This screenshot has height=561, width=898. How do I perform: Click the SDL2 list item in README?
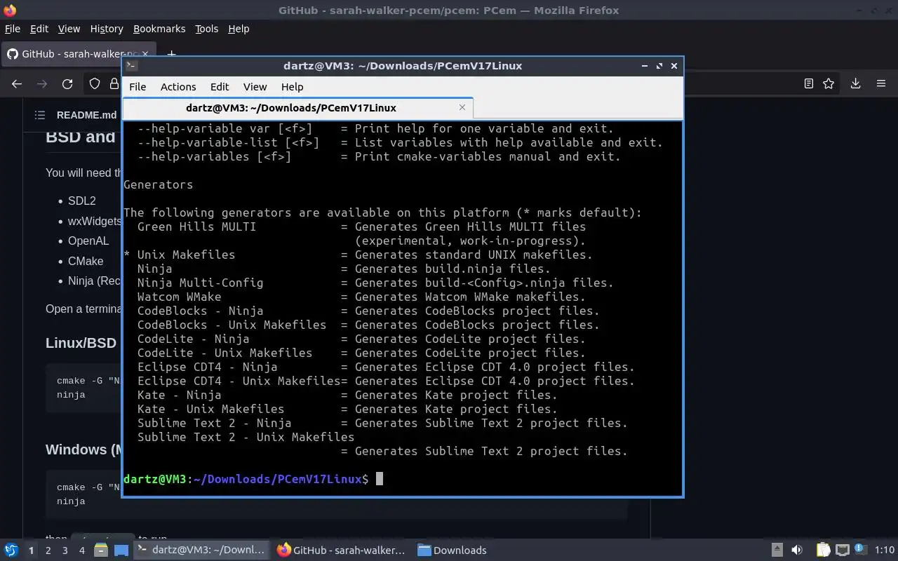point(82,201)
